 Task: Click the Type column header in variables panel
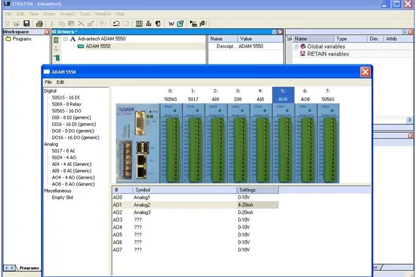pyautogui.click(x=350, y=39)
